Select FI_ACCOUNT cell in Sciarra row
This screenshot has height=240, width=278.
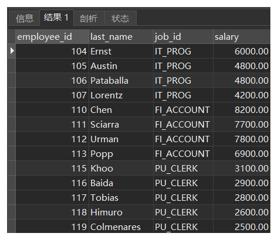pyautogui.click(x=183, y=124)
